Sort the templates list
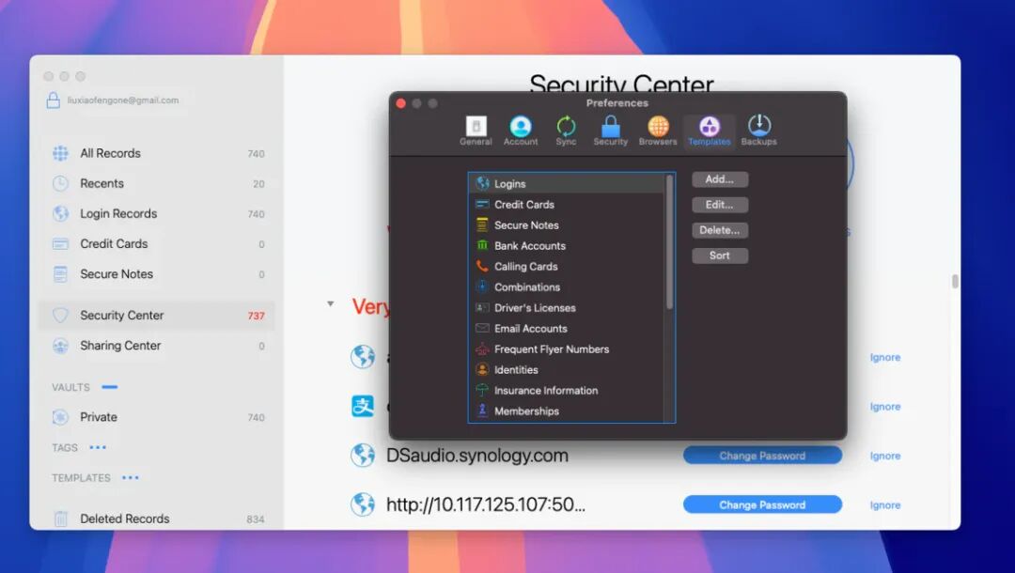 [x=720, y=256]
